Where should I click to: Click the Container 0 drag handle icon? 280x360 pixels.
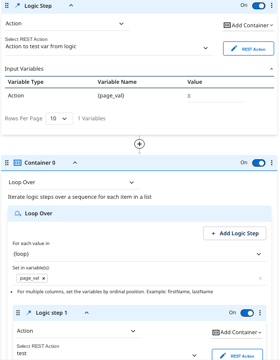tap(7, 163)
